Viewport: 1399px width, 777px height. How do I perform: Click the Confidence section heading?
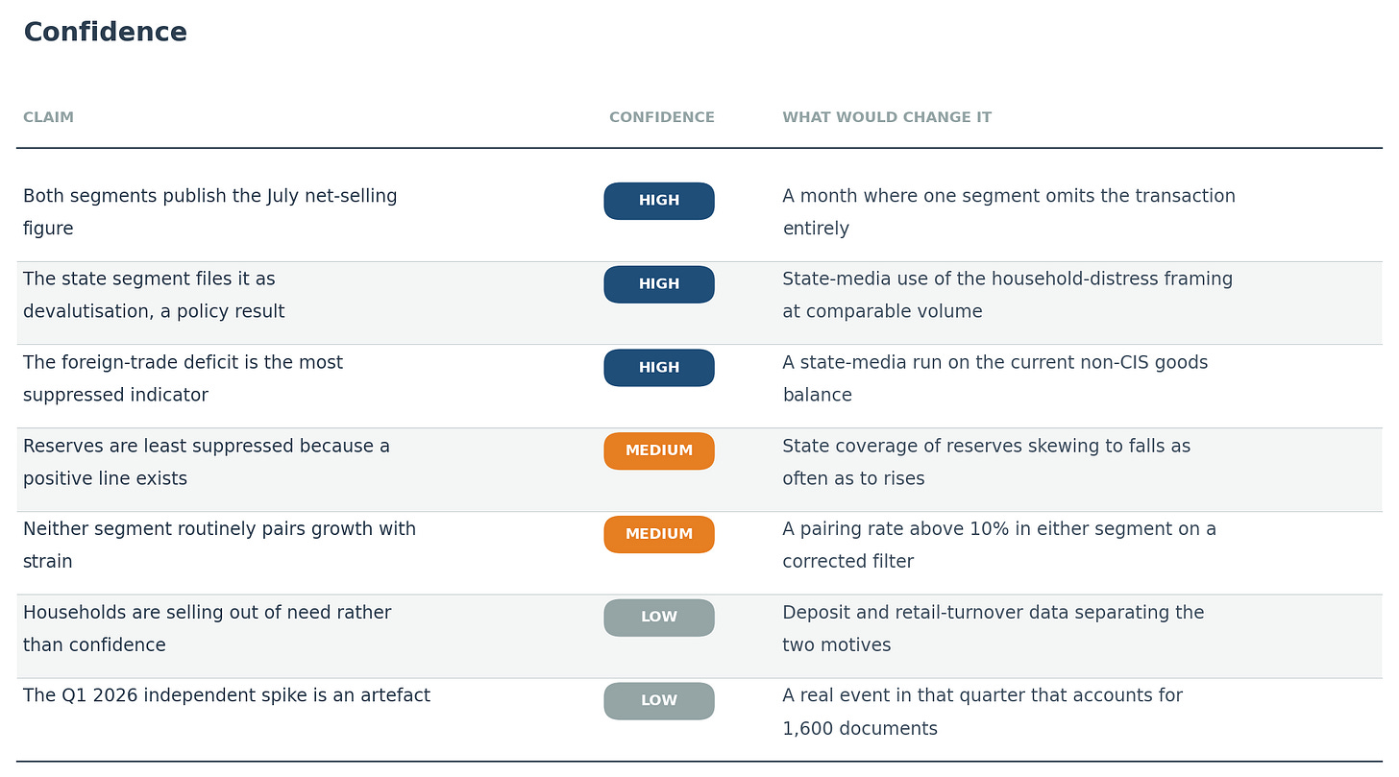[105, 33]
